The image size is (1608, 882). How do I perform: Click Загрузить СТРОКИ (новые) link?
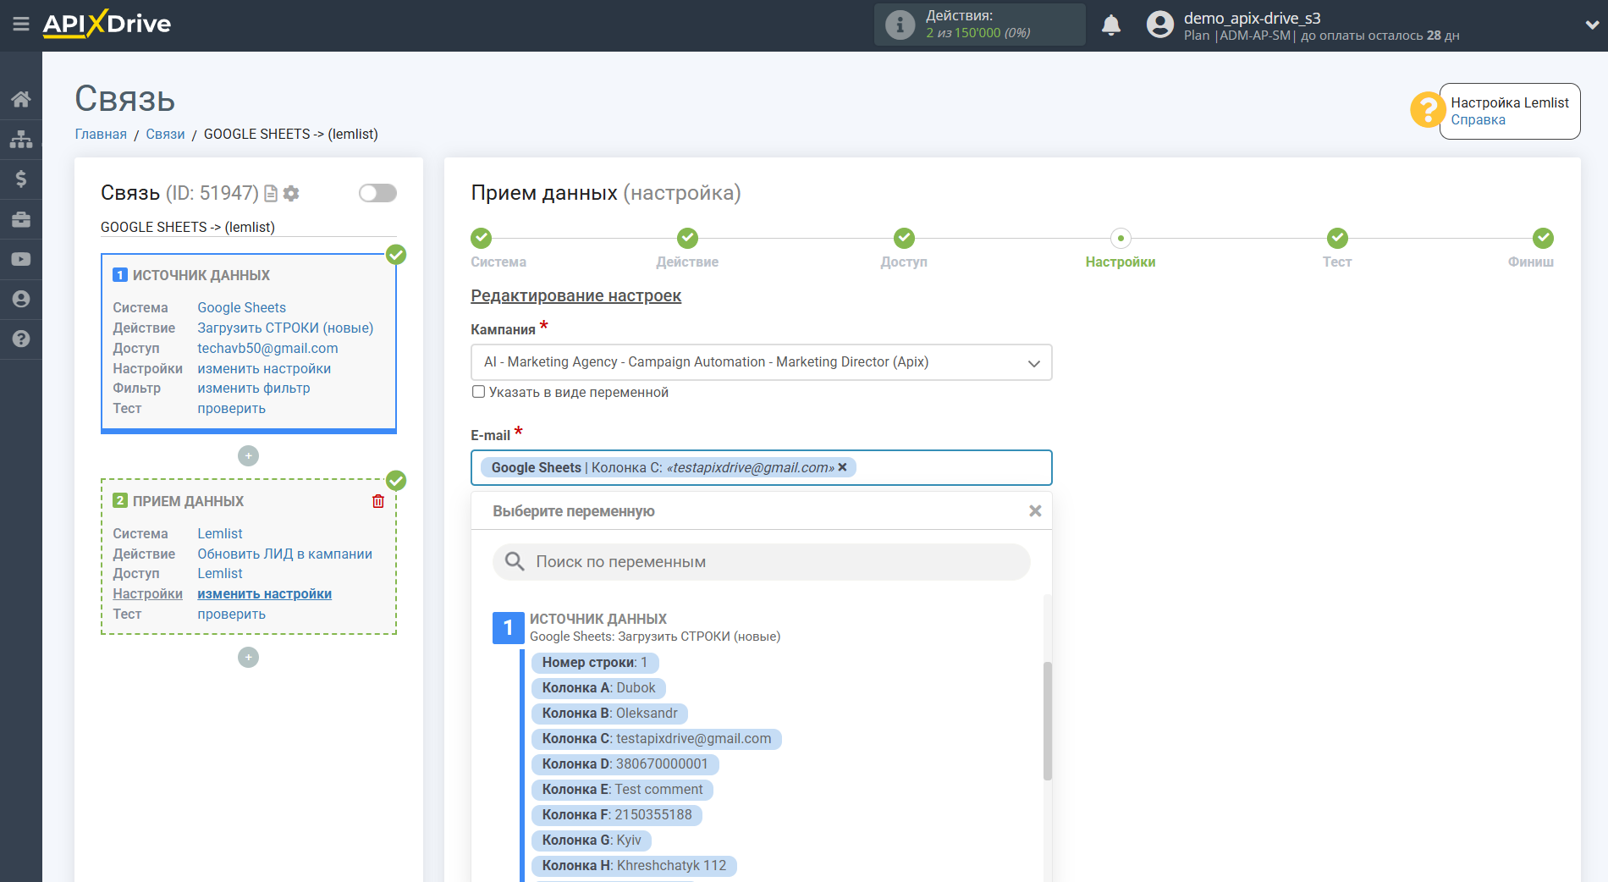click(x=285, y=328)
